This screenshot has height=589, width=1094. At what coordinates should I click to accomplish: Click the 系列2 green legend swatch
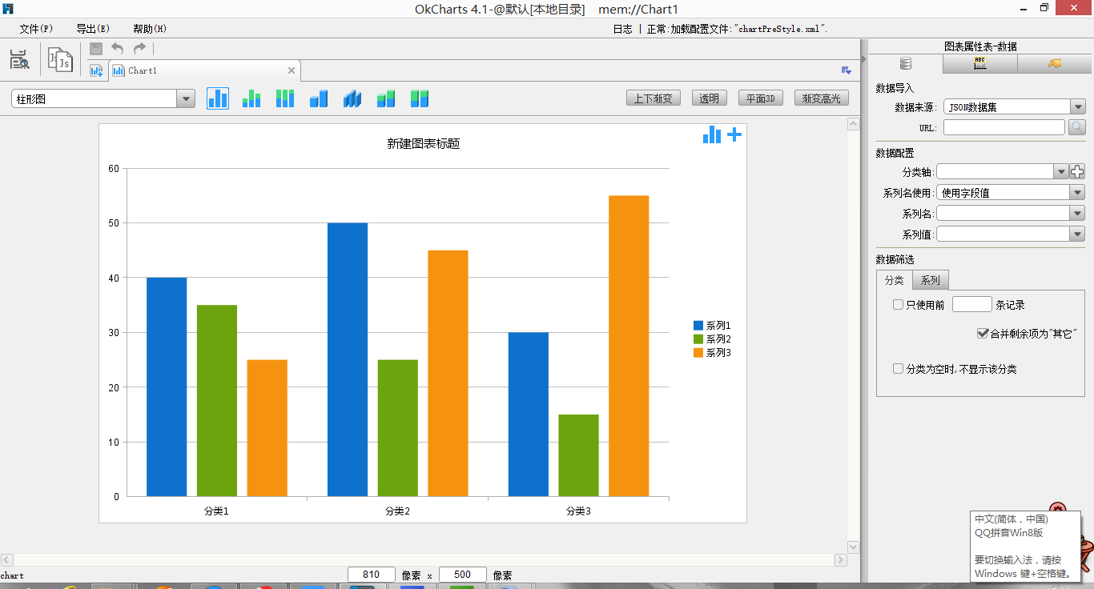[x=698, y=339]
